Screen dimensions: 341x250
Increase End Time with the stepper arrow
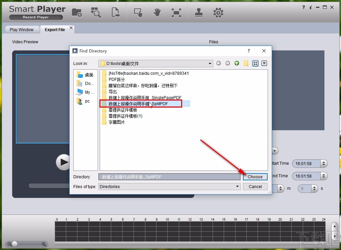pos(324,174)
